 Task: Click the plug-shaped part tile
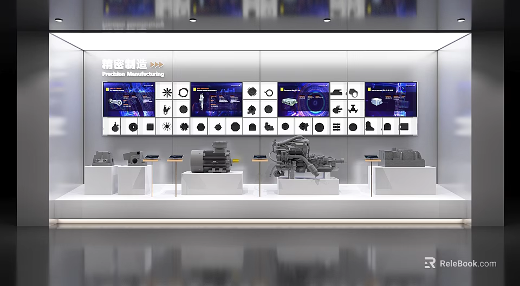pos(338,108)
